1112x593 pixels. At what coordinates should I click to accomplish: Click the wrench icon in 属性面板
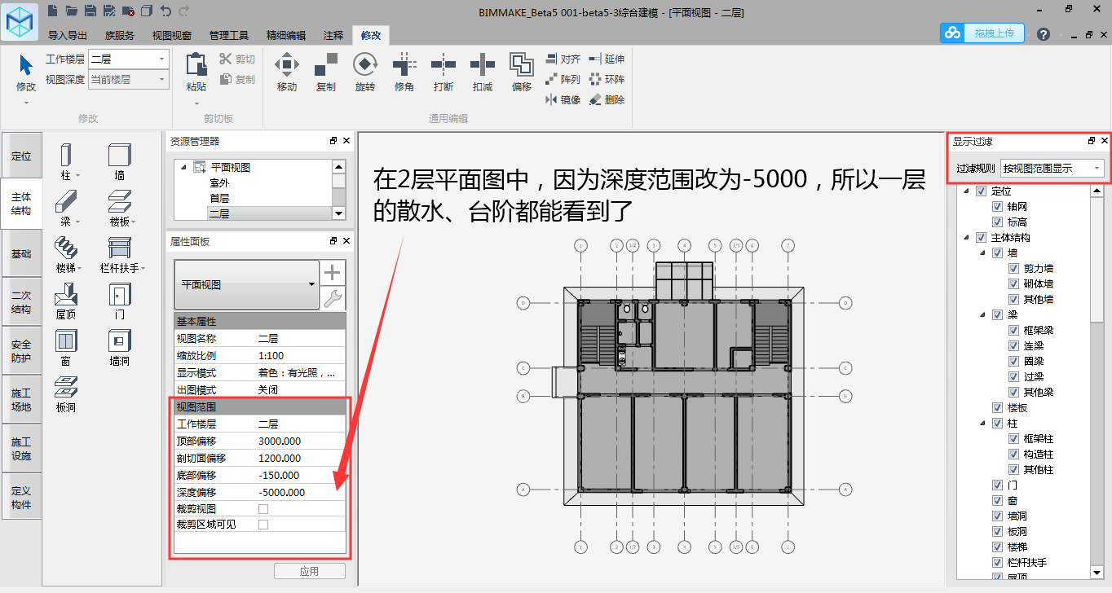coord(333,298)
